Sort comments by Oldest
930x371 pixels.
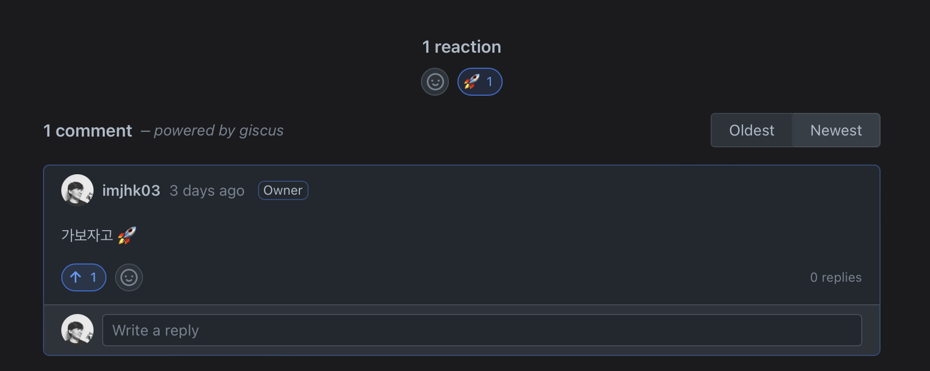pyautogui.click(x=752, y=130)
